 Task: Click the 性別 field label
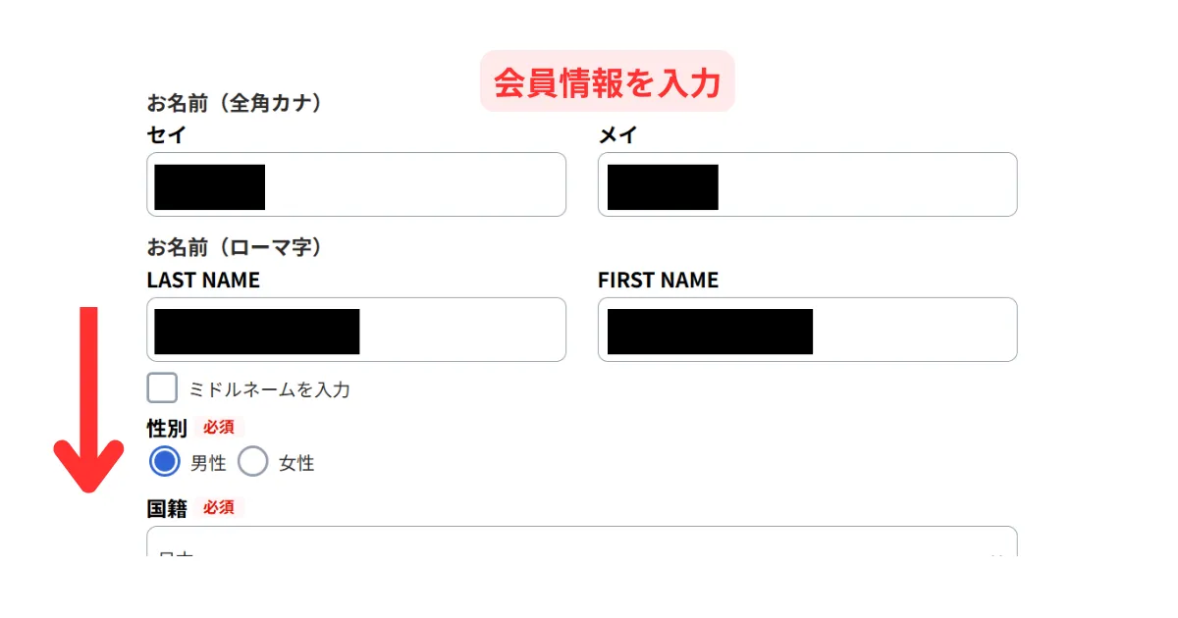point(167,428)
